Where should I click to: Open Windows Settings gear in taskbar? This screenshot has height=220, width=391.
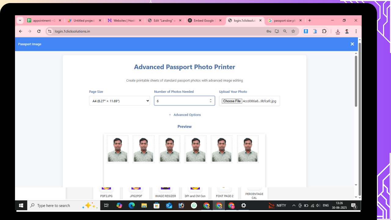click(x=243, y=206)
